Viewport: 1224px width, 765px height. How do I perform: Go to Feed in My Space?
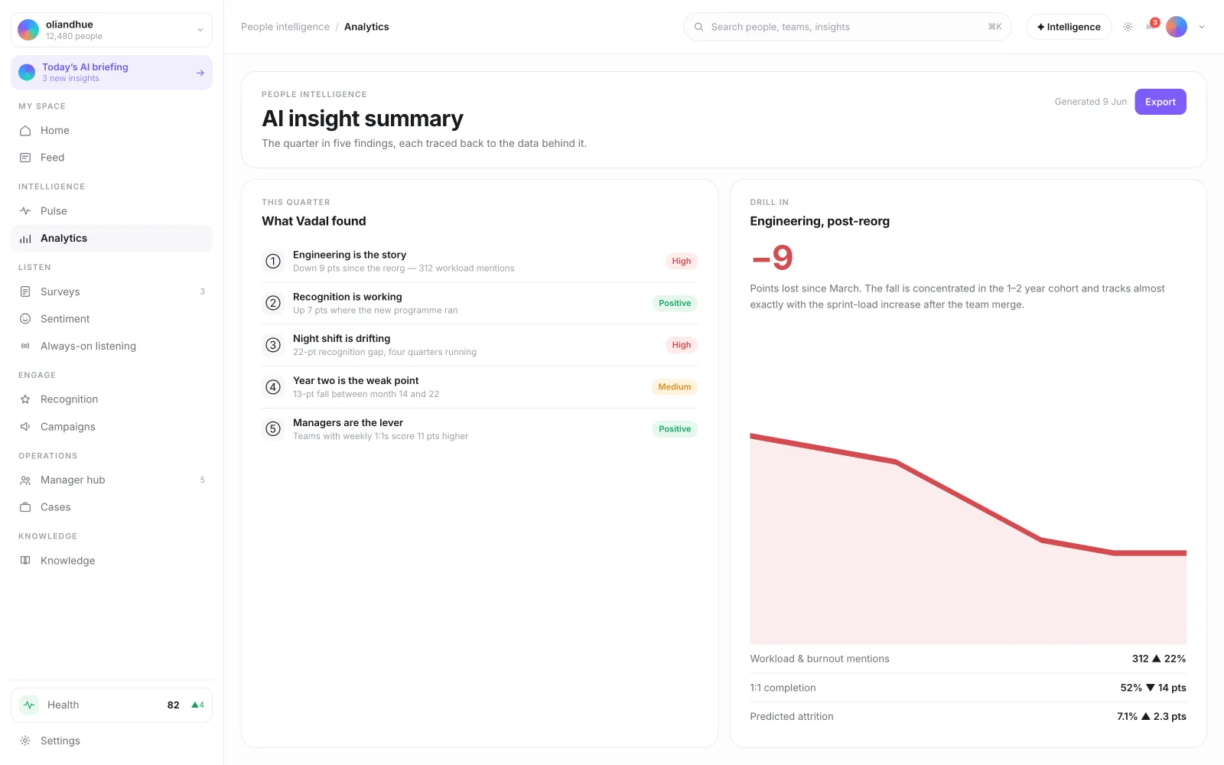[112, 158]
